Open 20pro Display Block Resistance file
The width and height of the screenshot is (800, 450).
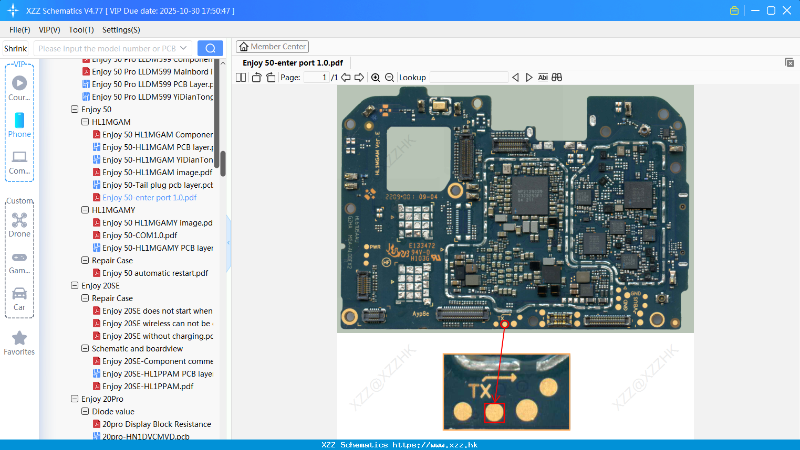point(152,424)
